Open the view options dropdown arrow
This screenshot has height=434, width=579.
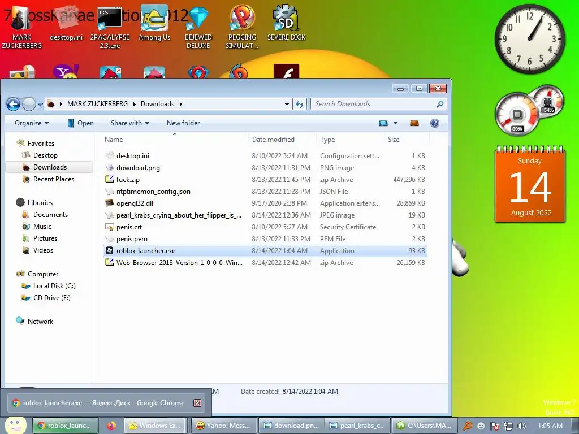point(395,123)
